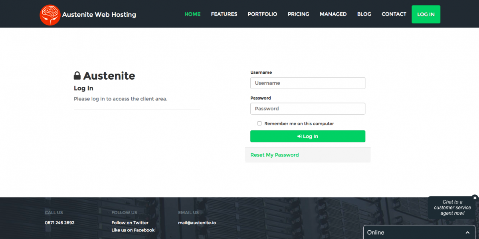Click the phone number 0871 246 2692
The width and height of the screenshot is (479, 239).
point(59,223)
